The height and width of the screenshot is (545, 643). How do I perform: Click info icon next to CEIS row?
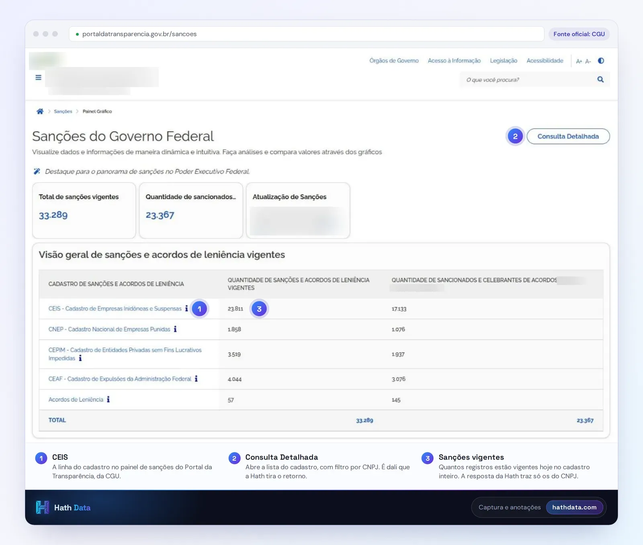186,308
